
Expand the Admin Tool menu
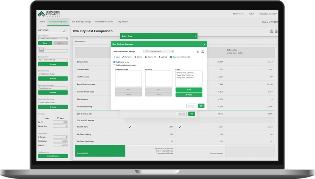pyautogui.click(x=238, y=14)
